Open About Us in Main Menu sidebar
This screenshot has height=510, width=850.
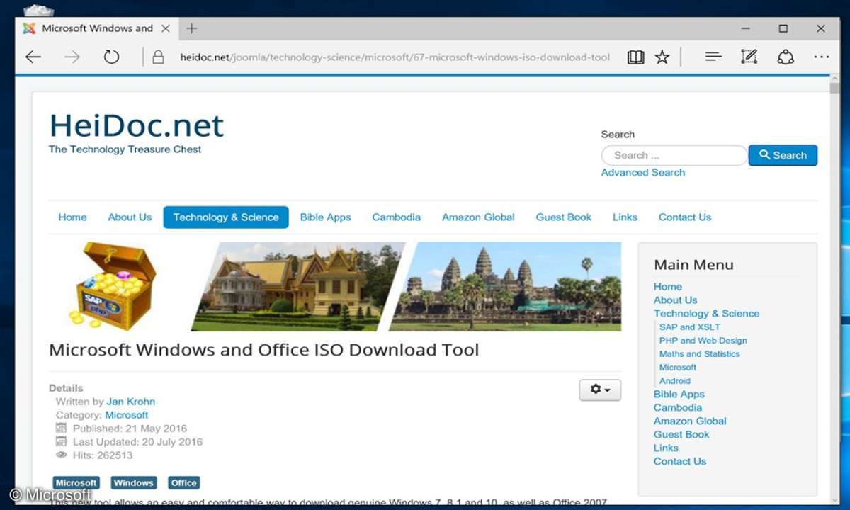click(676, 300)
